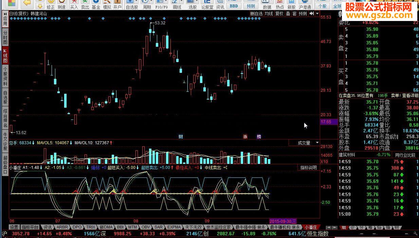This screenshot has height=238, width=419.
Task: Select the 画线 drawing tool icon
Action: pyautogui.click(x=177, y=4)
